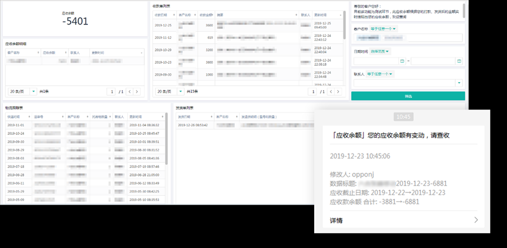
Task: Open the start date calendar icon
Action: click(402, 61)
